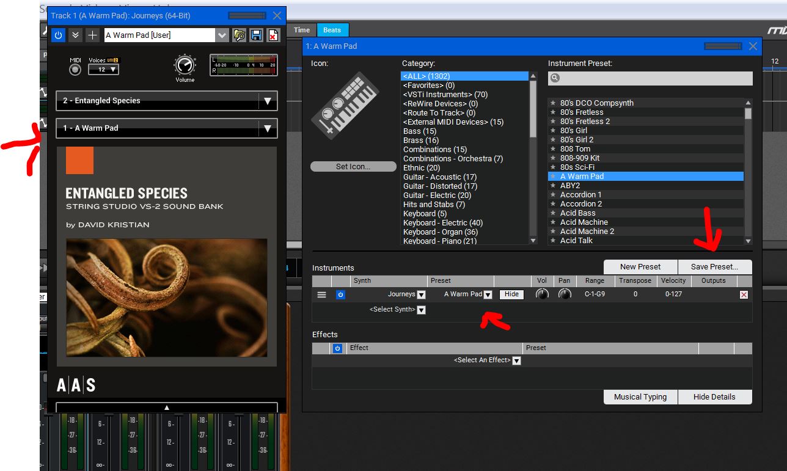Click the save preset floppy disk icon
This screenshot has height=471, width=787.
click(x=257, y=35)
